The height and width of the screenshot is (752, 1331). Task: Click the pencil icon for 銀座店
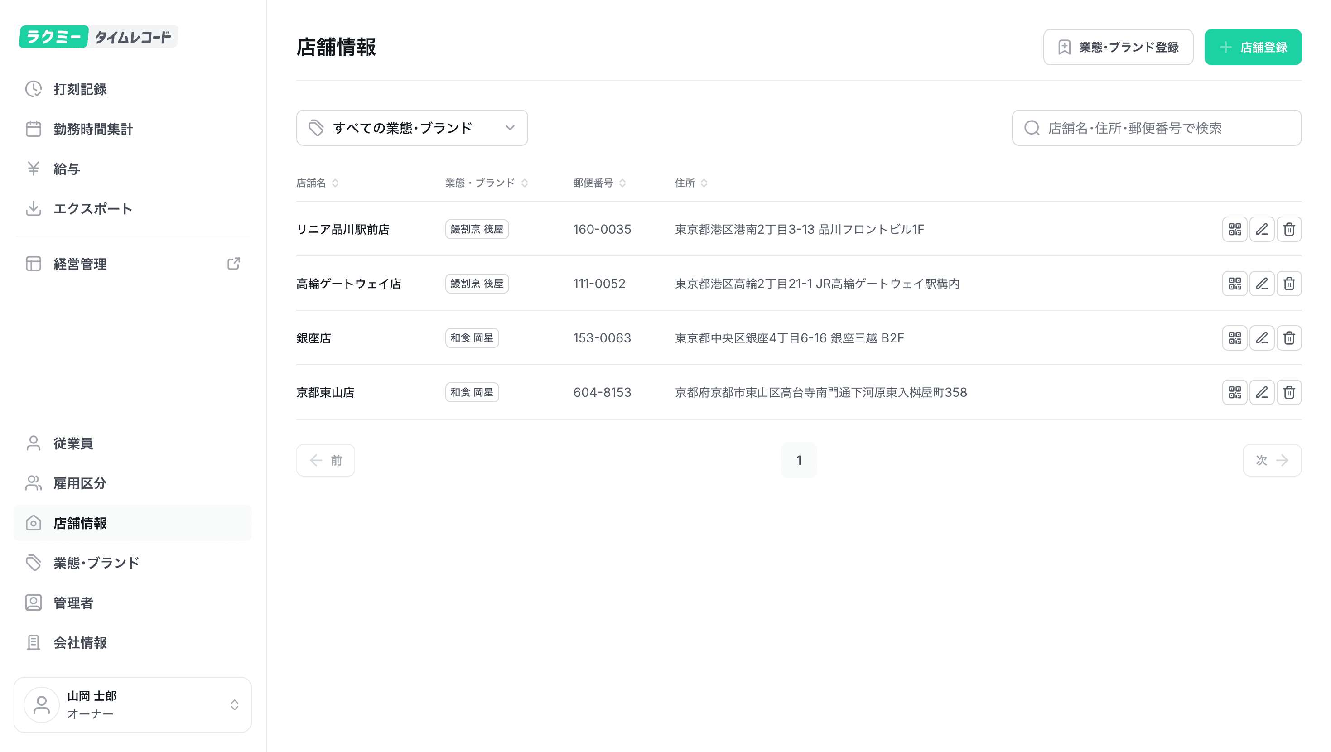pyautogui.click(x=1261, y=337)
